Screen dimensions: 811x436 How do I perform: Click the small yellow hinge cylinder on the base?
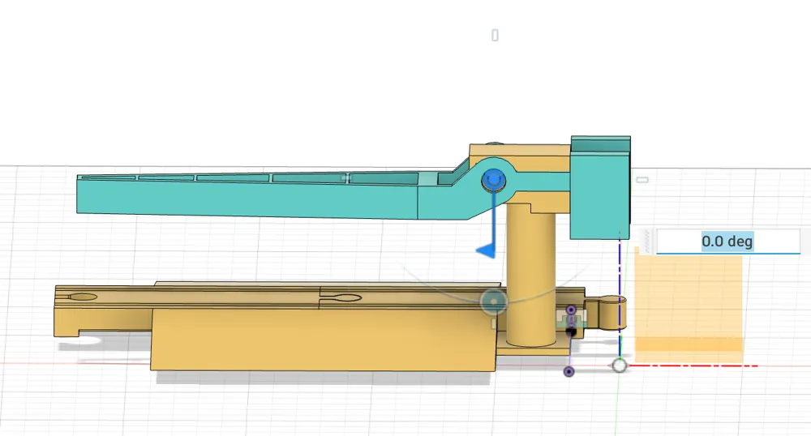(x=611, y=313)
